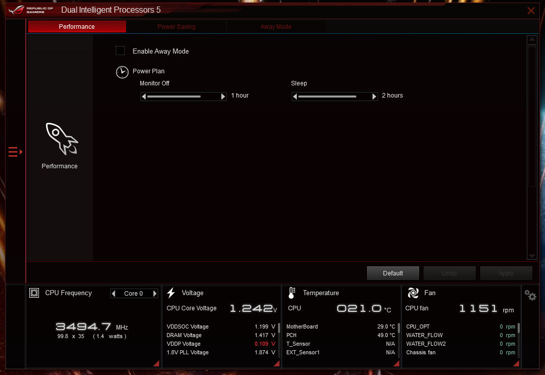This screenshot has width=545, height=375.
Task: Click the WATER_FLOW2 fan row
Action: (461, 344)
